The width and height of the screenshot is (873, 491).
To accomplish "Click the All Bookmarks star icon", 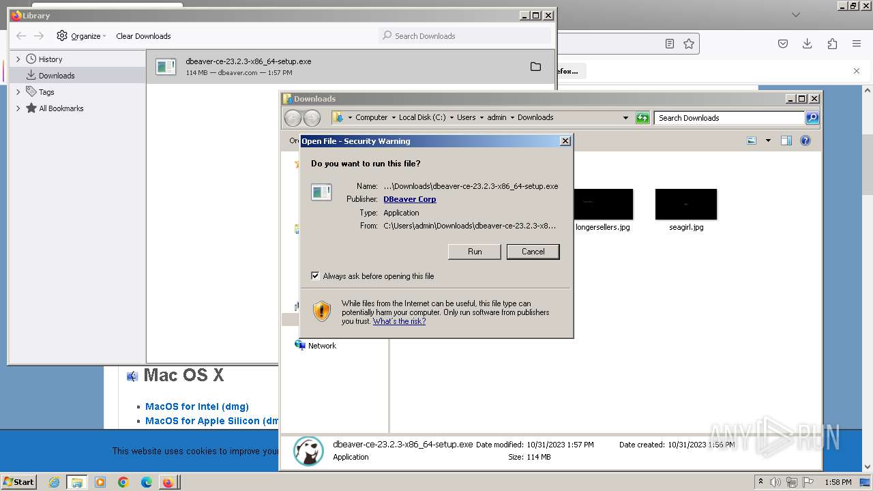I will click(x=31, y=108).
